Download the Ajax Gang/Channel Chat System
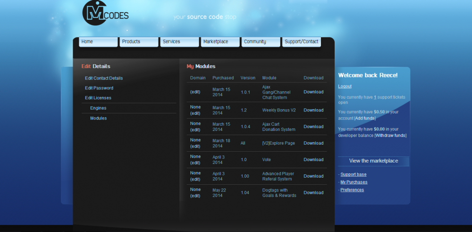The width and height of the screenshot is (472, 232). 313,92
